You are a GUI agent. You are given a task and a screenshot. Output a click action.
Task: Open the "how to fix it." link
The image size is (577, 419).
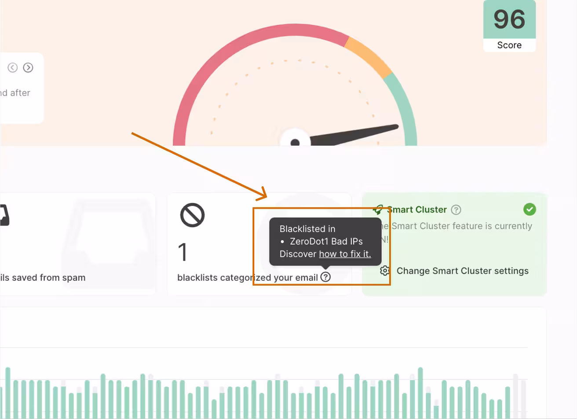[x=345, y=254]
